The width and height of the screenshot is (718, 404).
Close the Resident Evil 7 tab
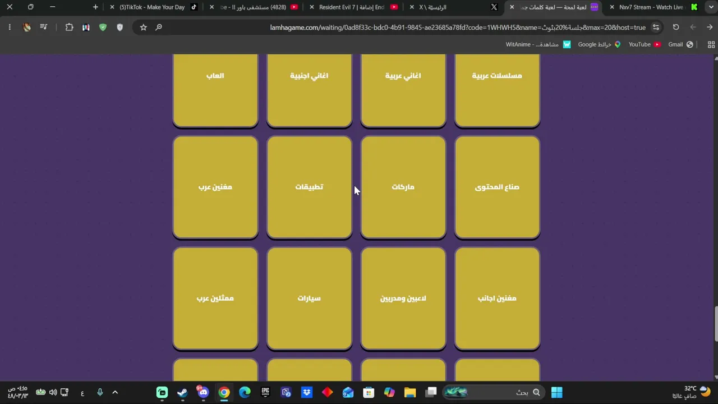click(312, 7)
